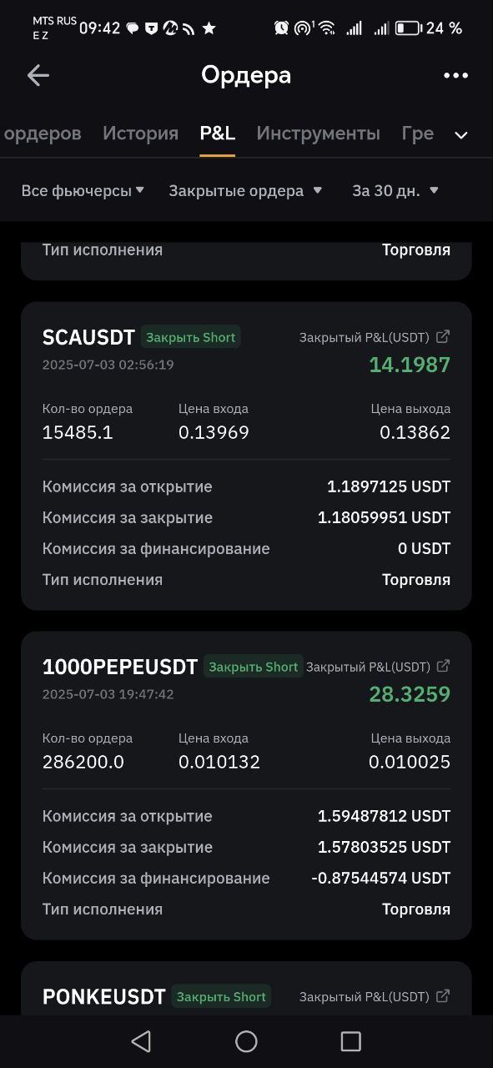Image resolution: width=493 pixels, height=1068 pixels.
Task: Open the Все фьючерсы dropdown filter
Action: click(x=83, y=190)
